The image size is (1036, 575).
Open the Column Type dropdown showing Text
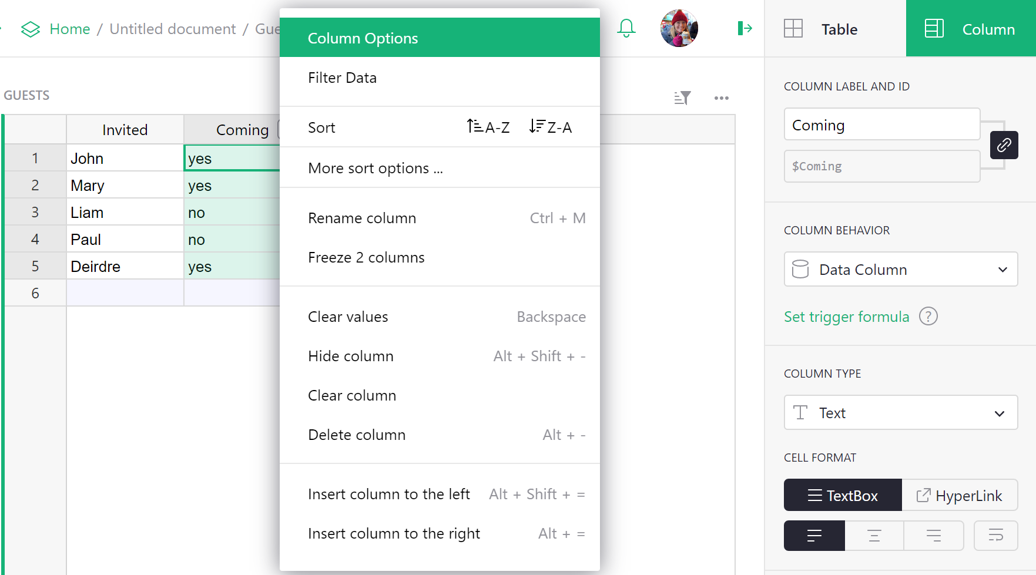[x=900, y=412]
